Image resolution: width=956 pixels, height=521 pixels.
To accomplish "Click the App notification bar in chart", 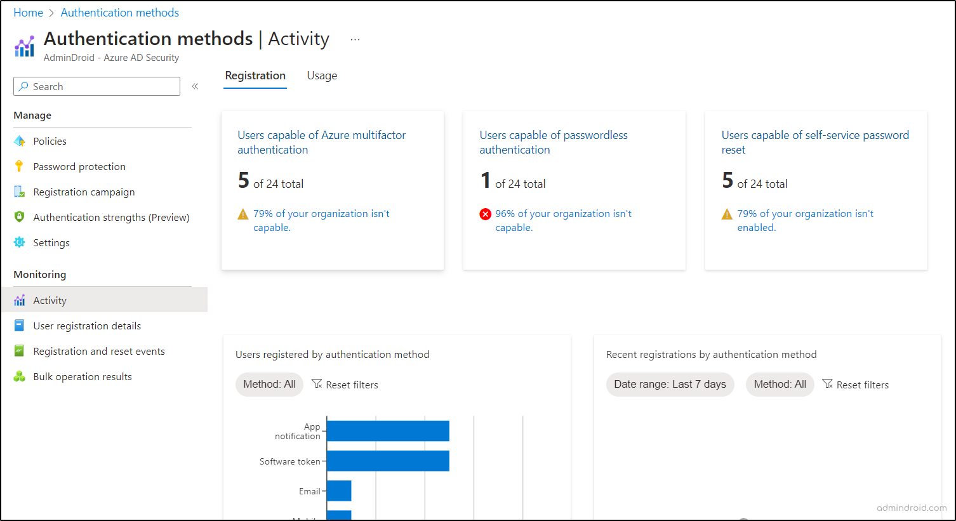I will 387,431.
